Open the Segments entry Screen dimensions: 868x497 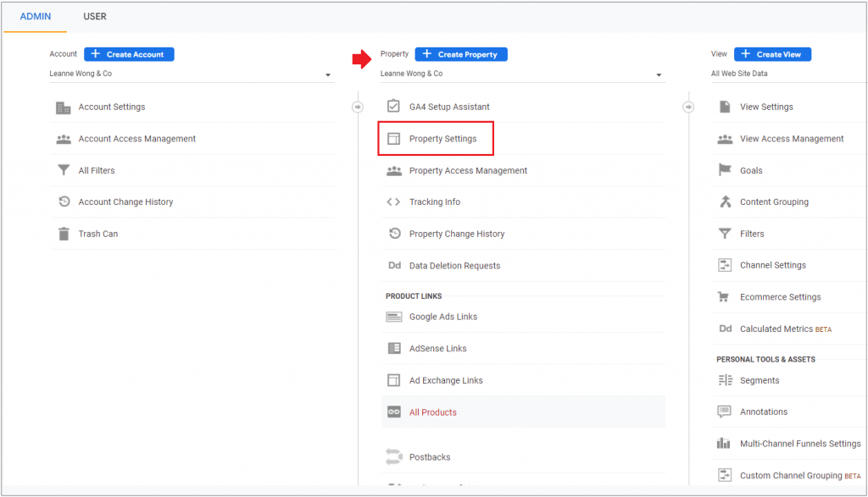[759, 380]
